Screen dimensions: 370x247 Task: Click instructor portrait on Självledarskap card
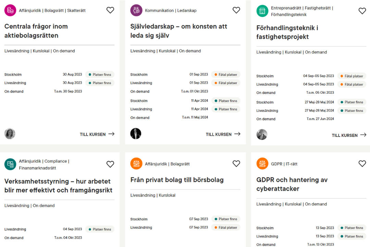(x=136, y=134)
